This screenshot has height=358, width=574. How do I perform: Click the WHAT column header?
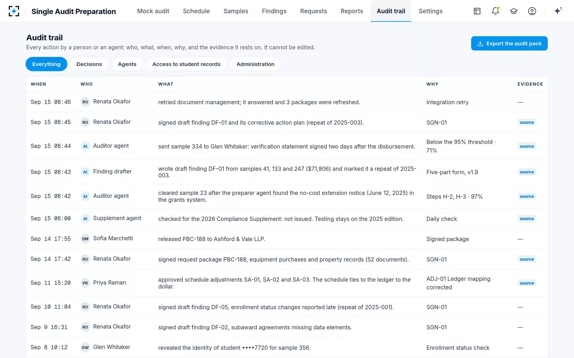(166, 84)
